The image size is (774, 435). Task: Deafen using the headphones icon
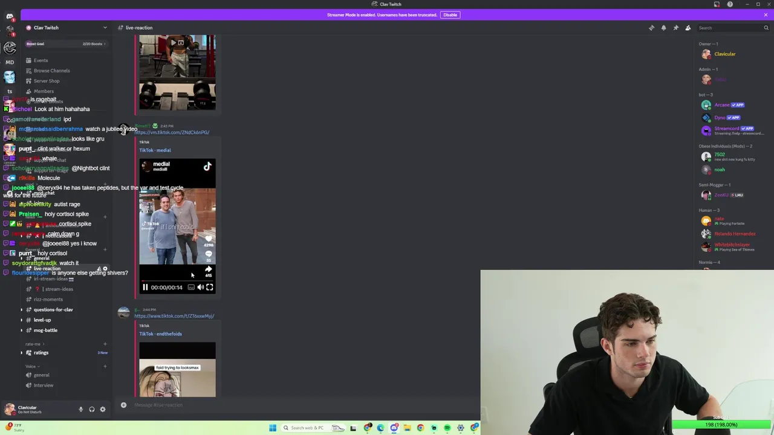(x=92, y=410)
